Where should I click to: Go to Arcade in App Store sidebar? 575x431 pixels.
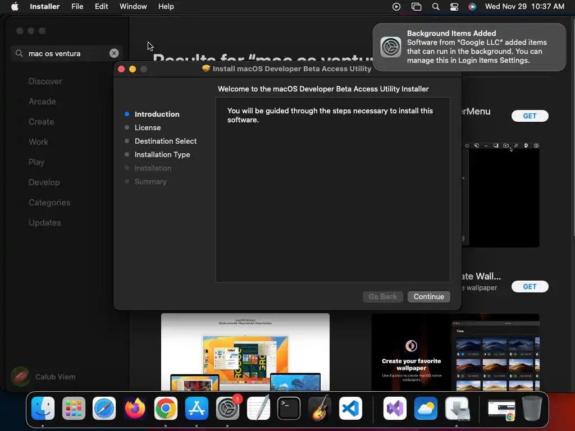[x=42, y=102]
